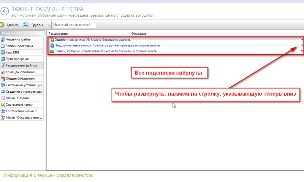
Task: Expand the unverifiable Записи group arrow
Action: tap(302, 51)
